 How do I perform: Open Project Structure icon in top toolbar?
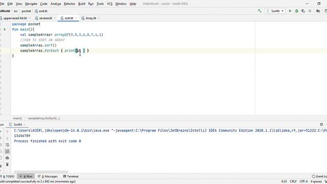[x=318, y=11]
